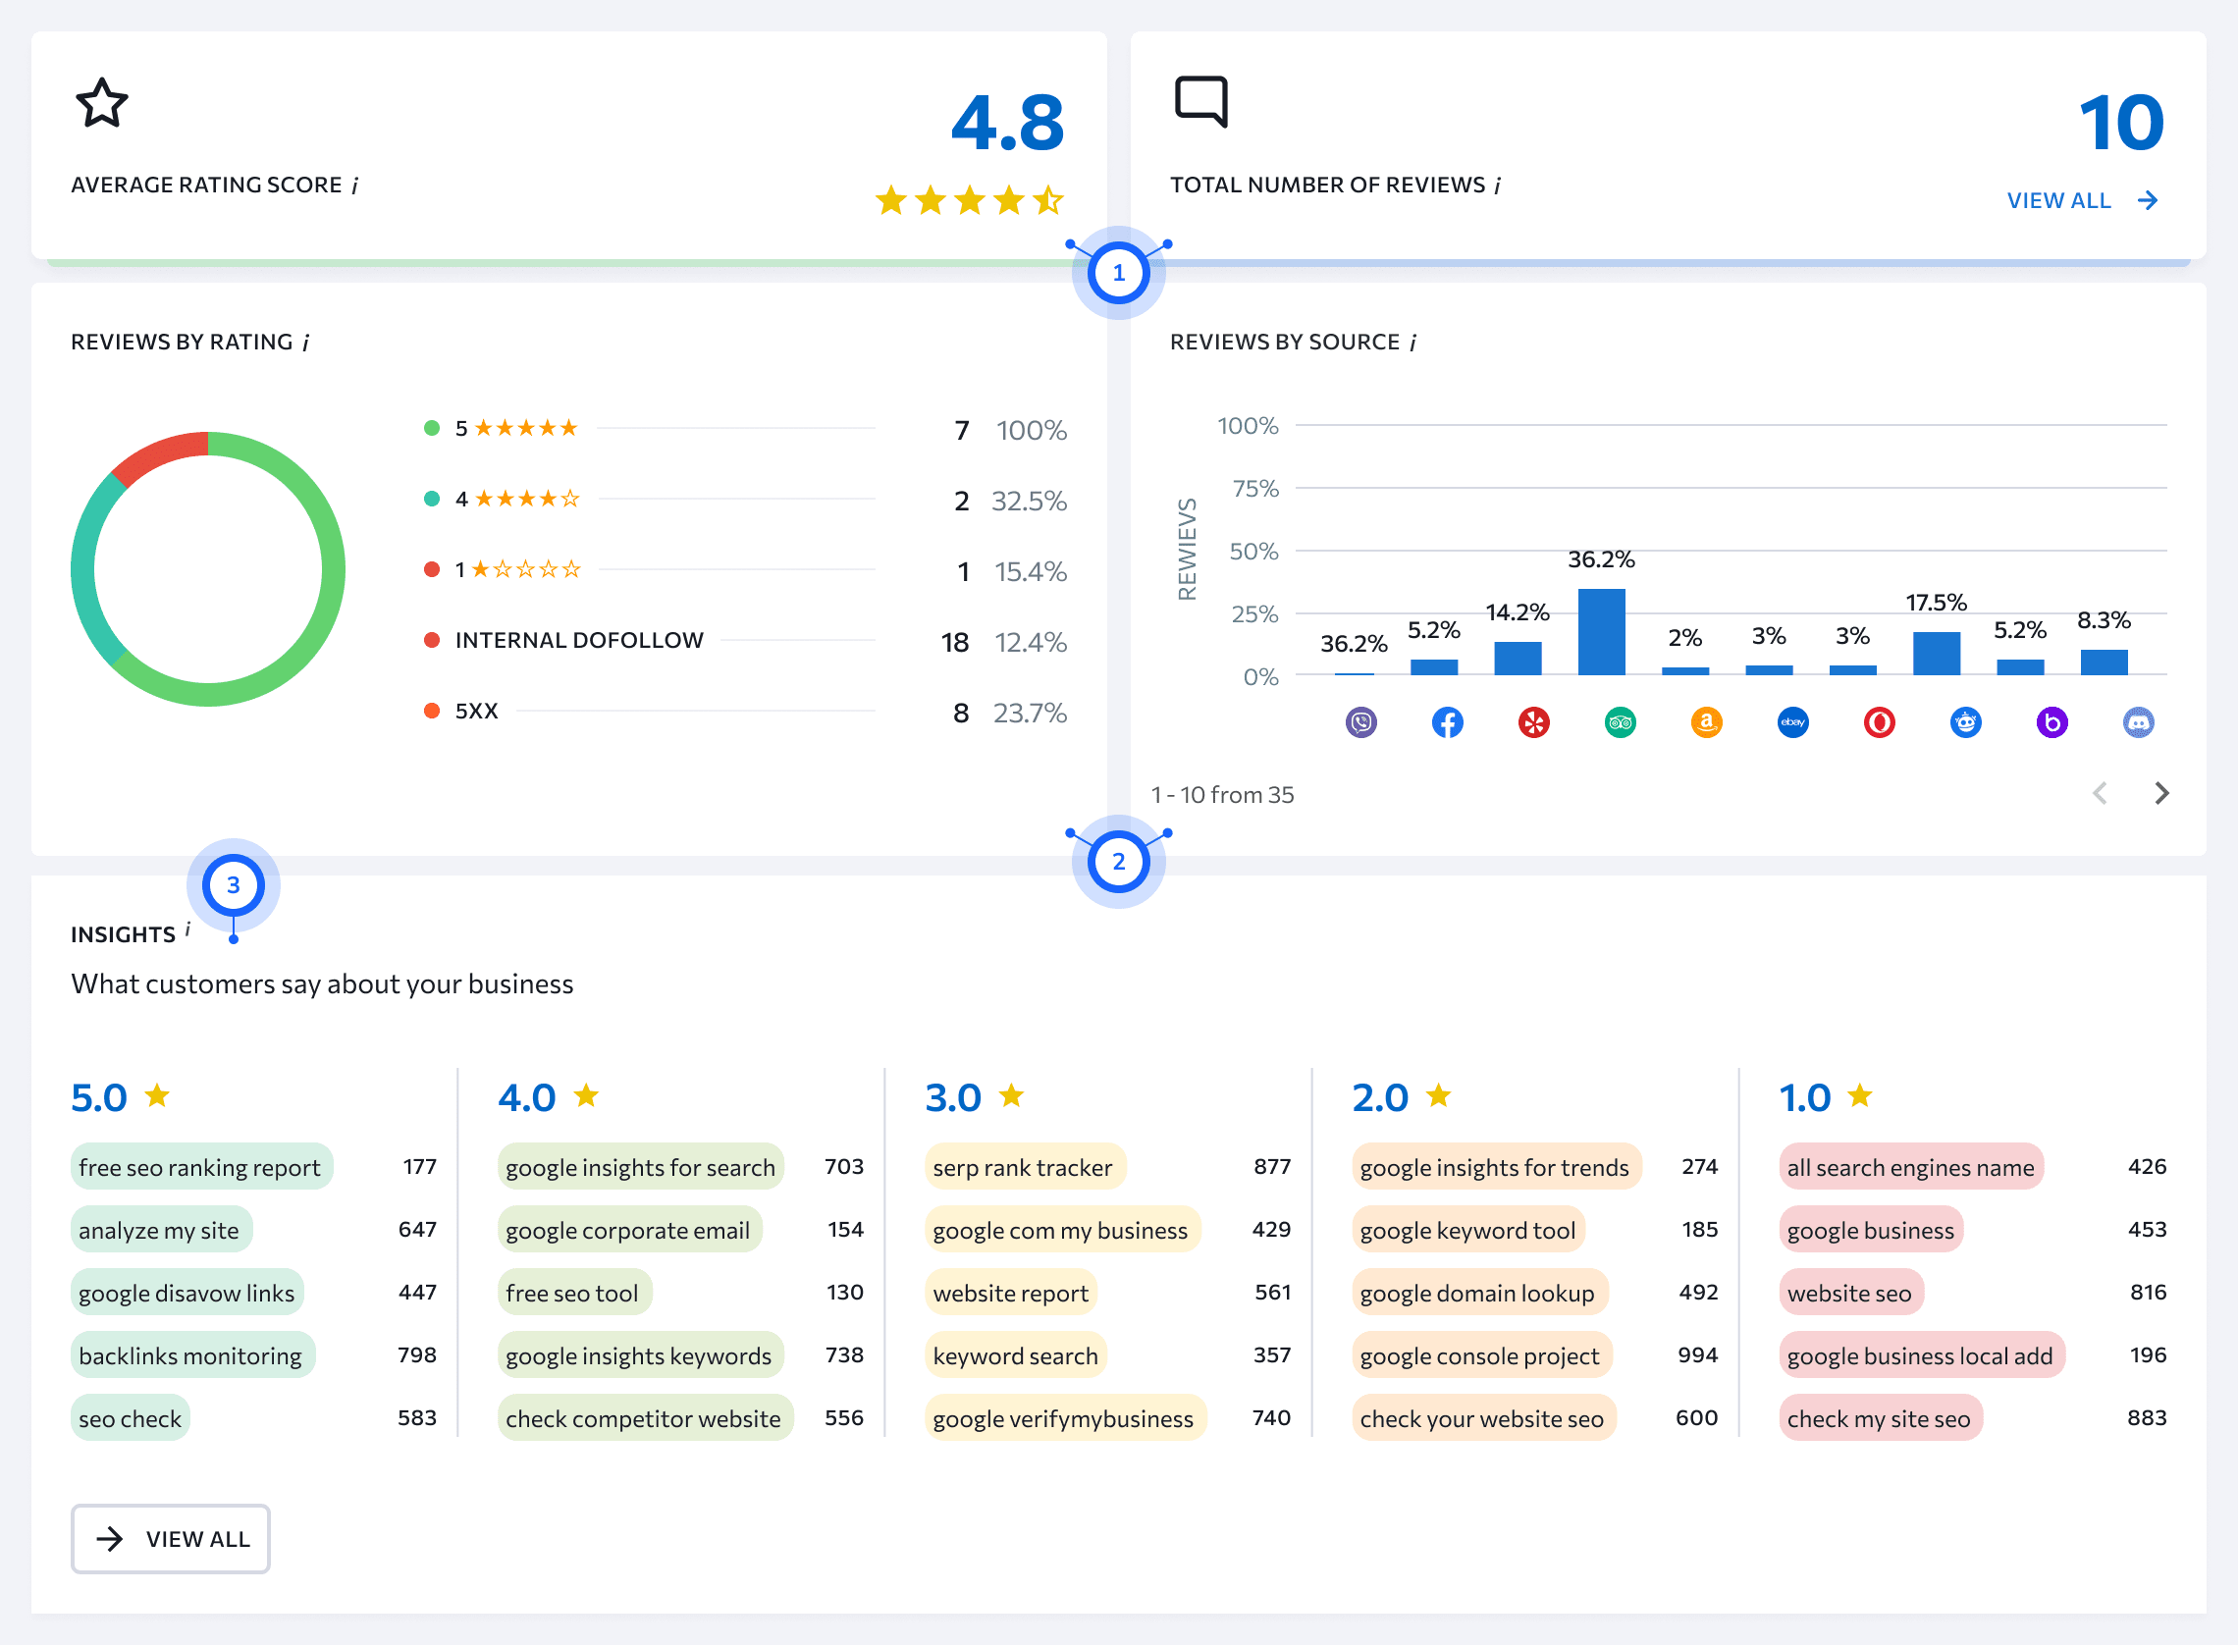Screen dimensions: 2238x1645
Task: Click the star icon beside Average Rating Score
Action: (x=102, y=102)
